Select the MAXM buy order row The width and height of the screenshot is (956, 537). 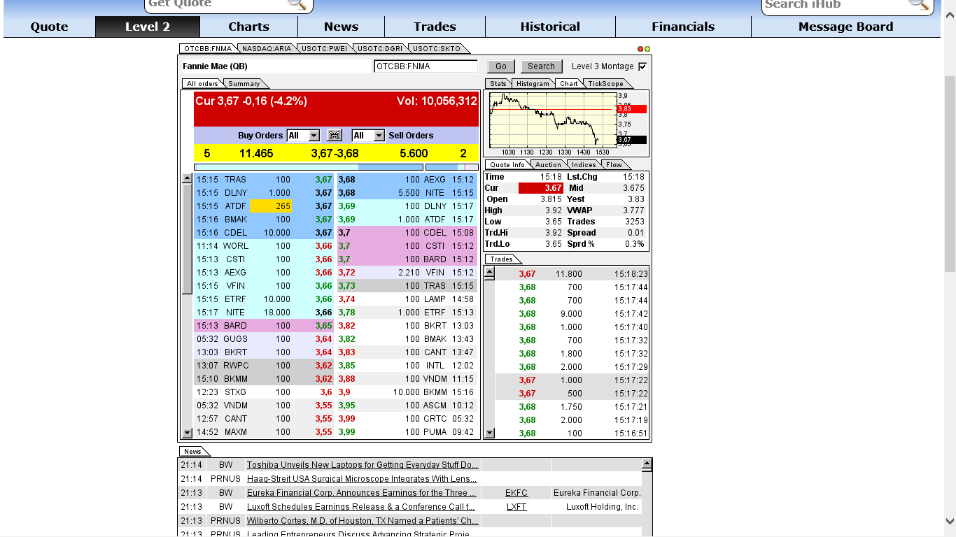click(x=265, y=432)
